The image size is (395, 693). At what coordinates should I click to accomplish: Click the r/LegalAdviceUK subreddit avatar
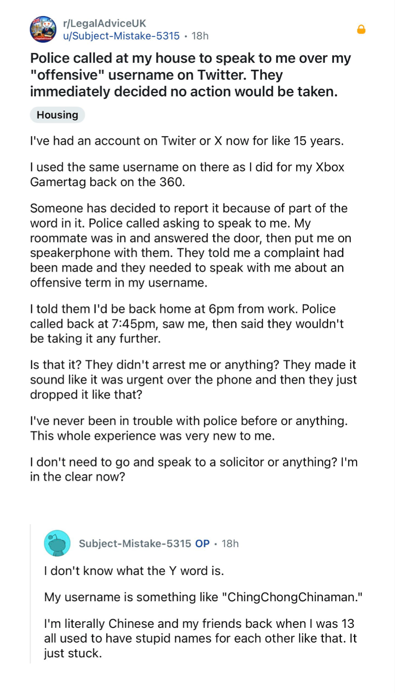coord(43,30)
